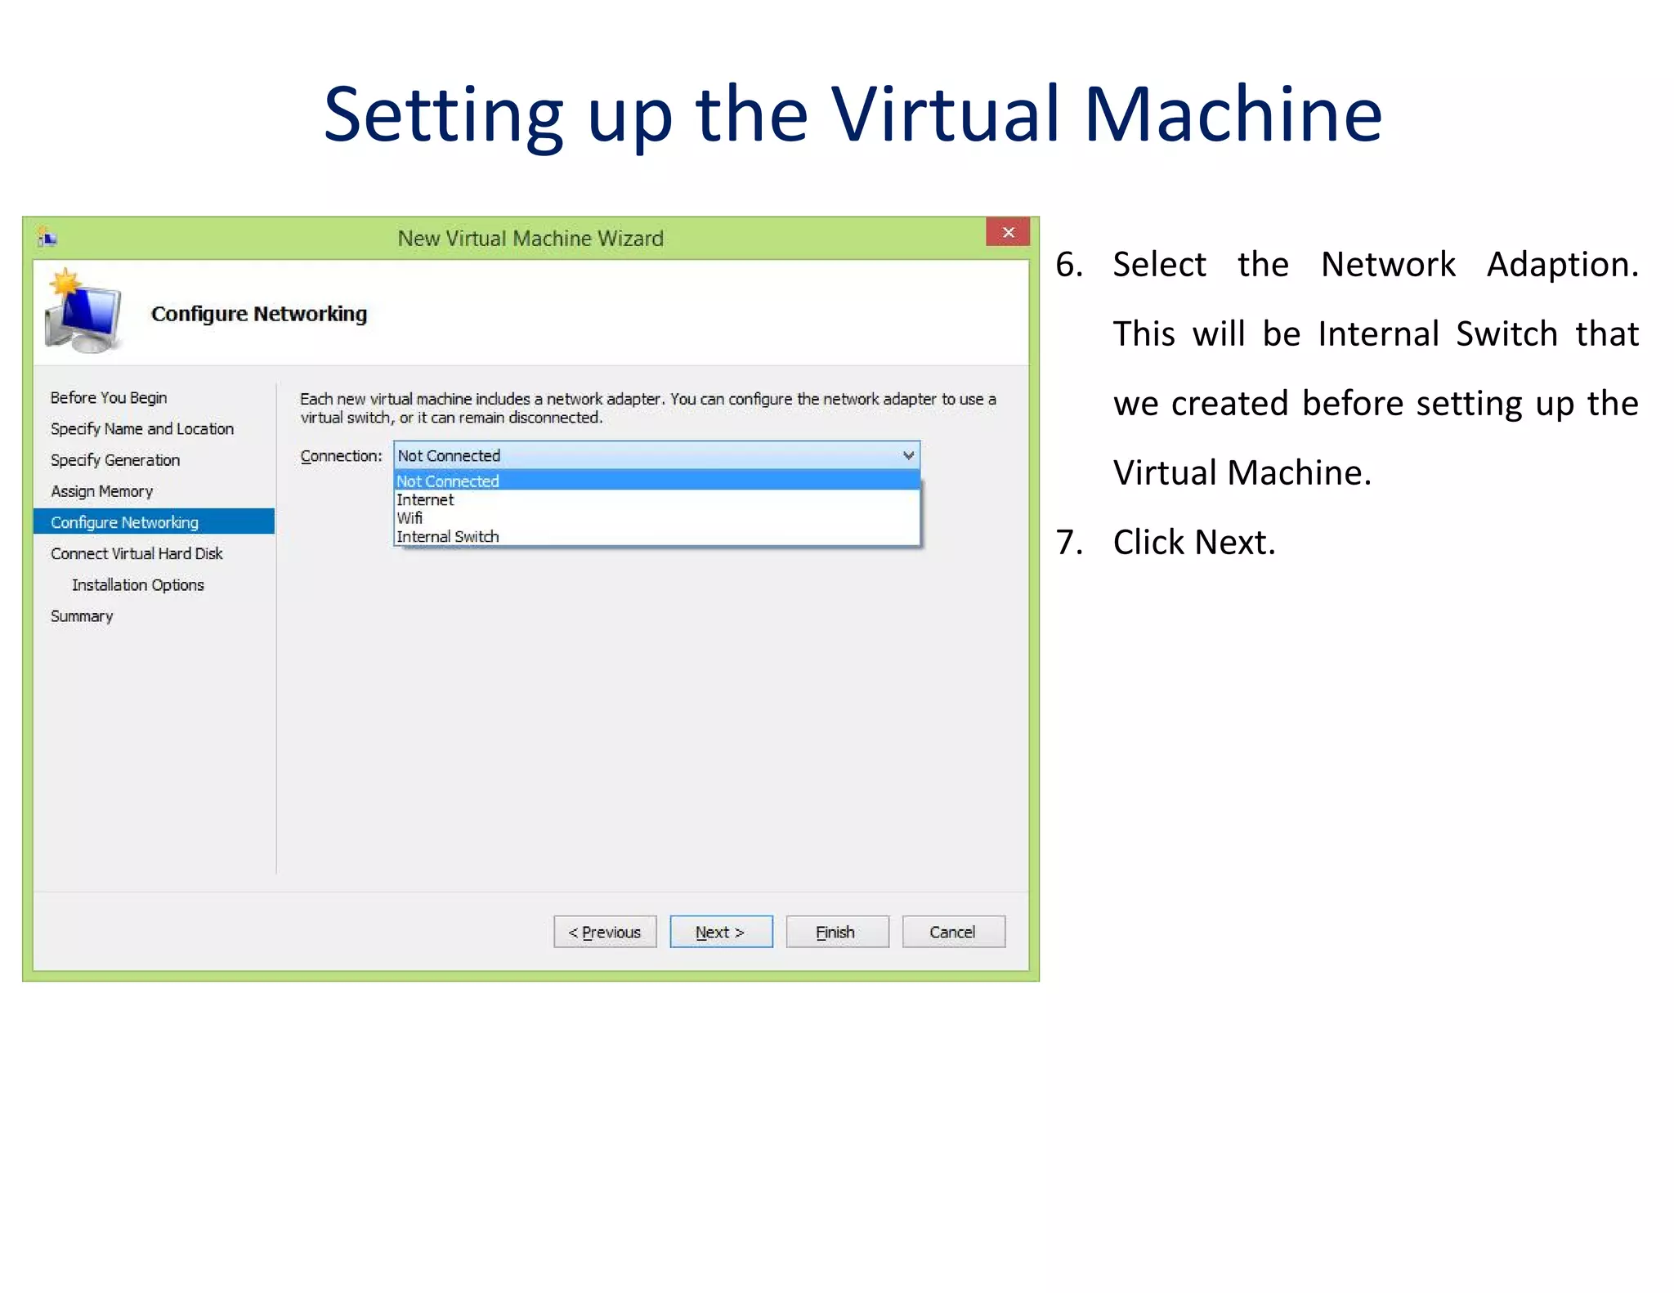Click the Finish button
The width and height of the screenshot is (1674, 1293).
837,932
